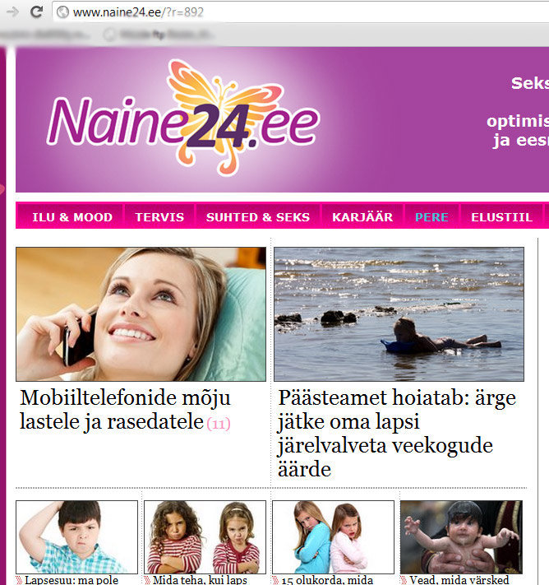
Task: Open thumbnail of two girls in striped shirts
Action: pyautogui.click(x=205, y=537)
